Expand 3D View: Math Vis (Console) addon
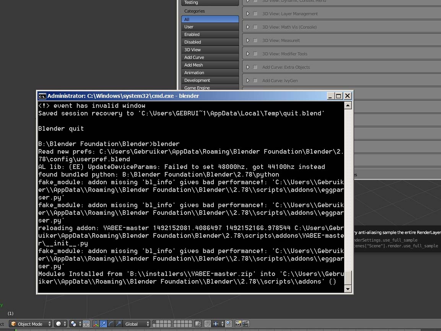 [248, 27]
